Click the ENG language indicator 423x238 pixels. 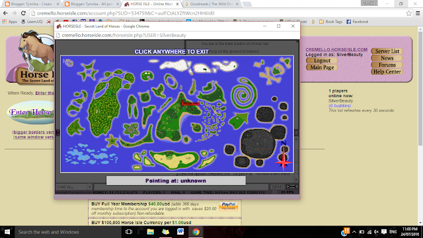pyautogui.click(x=393, y=232)
